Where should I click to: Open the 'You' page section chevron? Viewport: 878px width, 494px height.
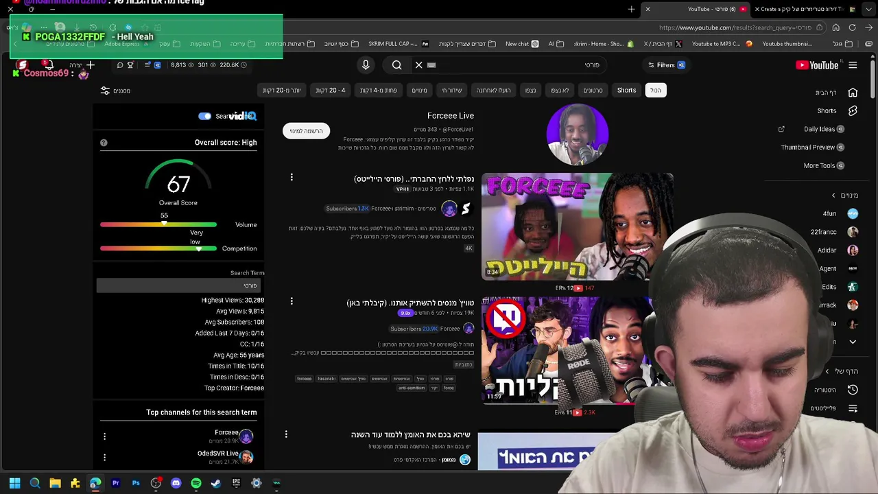click(827, 371)
